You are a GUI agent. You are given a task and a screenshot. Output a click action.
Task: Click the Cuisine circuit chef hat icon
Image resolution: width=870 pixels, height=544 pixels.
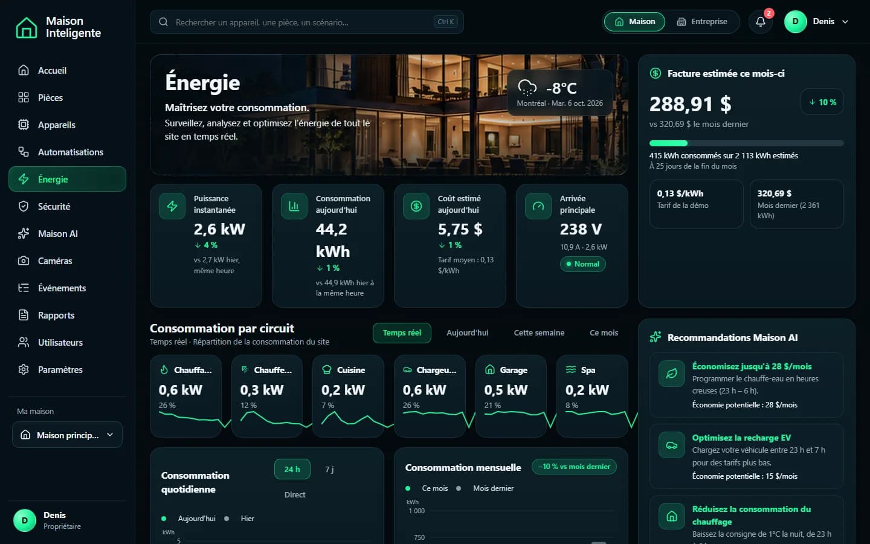click(327, 369)
